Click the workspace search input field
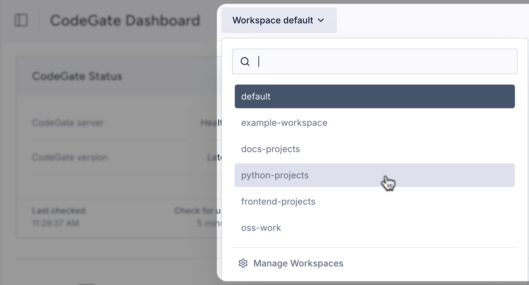The height and width of the screenshot is (285, 529). pyautogui.click(x=375, y=61)
